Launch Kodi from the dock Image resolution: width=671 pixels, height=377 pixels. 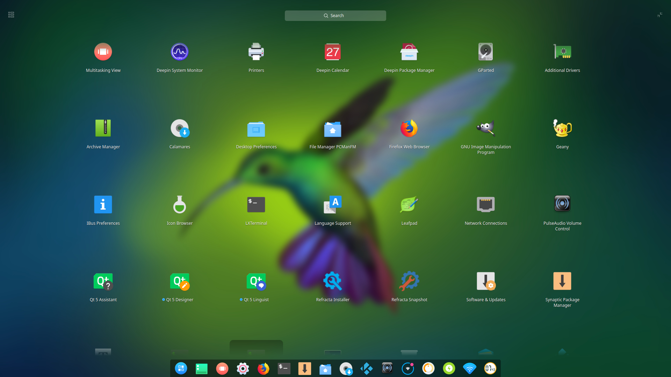tap(367, 368)
